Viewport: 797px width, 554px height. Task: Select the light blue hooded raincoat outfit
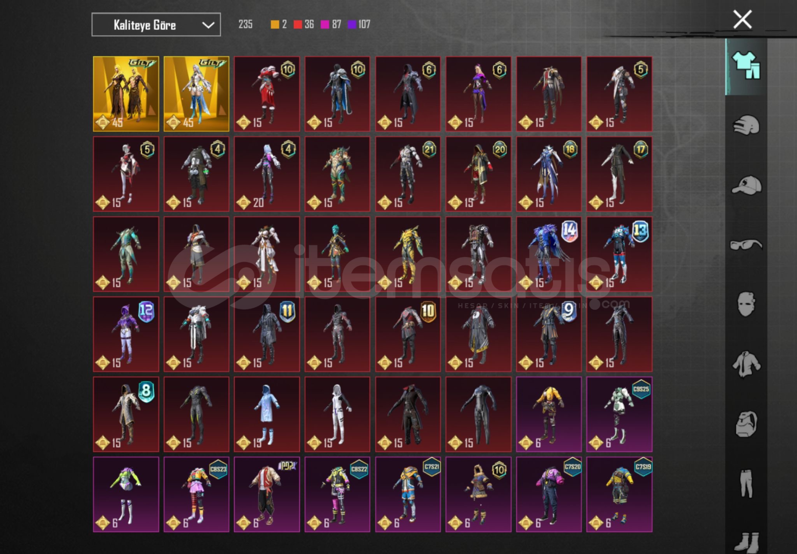point(267,414)
